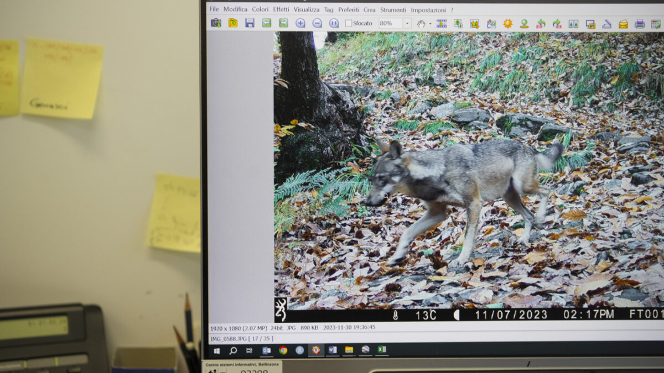Click the brightness sun icon
664x373 pixels.
coord(507,24)
